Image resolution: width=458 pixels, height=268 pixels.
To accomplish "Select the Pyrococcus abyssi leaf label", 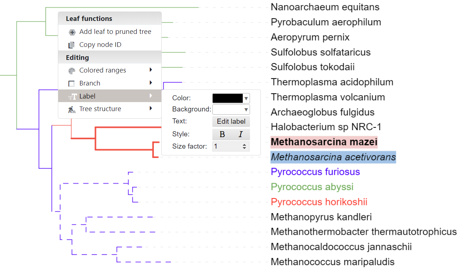I will point(312,187).
